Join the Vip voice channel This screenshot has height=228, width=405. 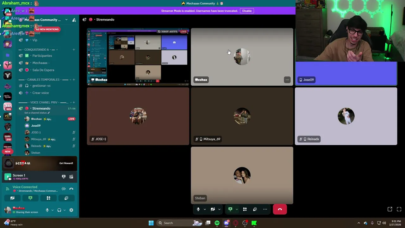click(47, 40)
